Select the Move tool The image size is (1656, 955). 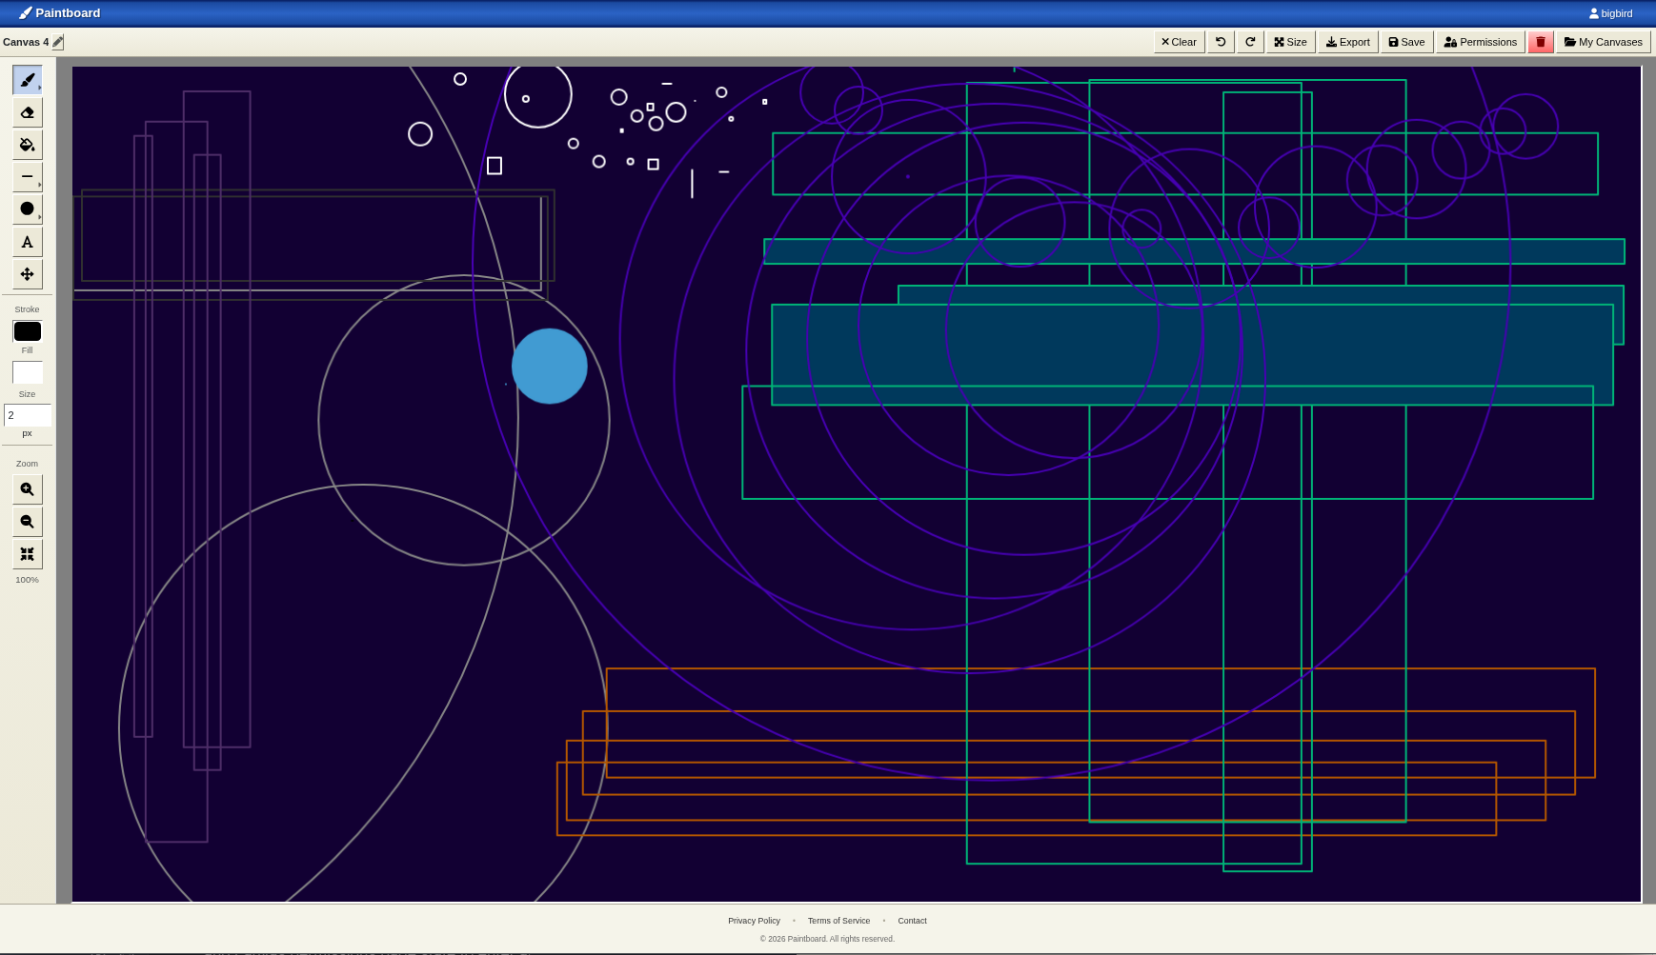(27, 274)
